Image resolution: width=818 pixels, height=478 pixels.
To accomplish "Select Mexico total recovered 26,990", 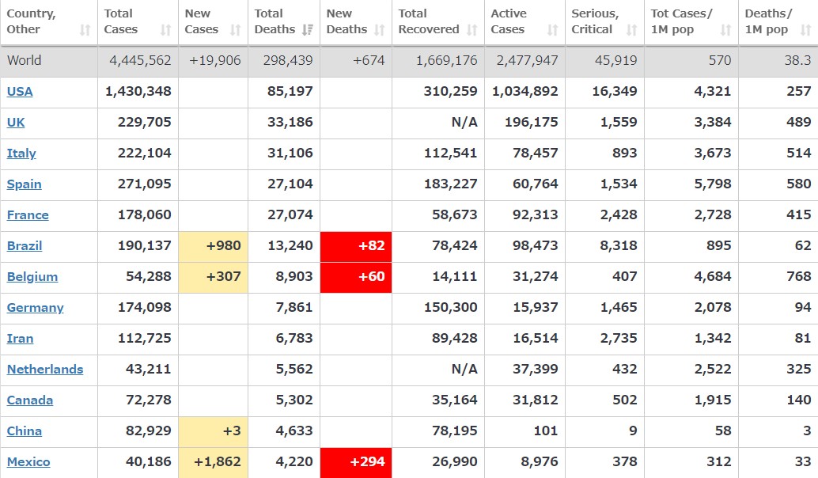I will coord(455,462).
